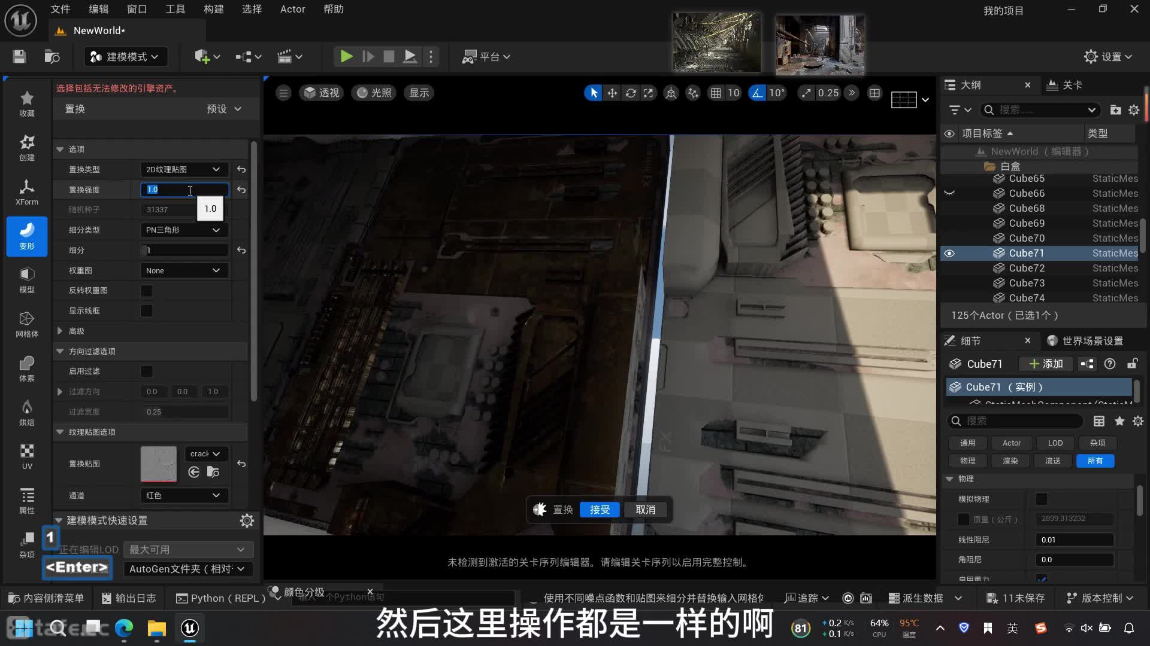Browse to displacement map asset in content browser
The height and width of the screenshot is (646, 1150).
click(213, 473)
